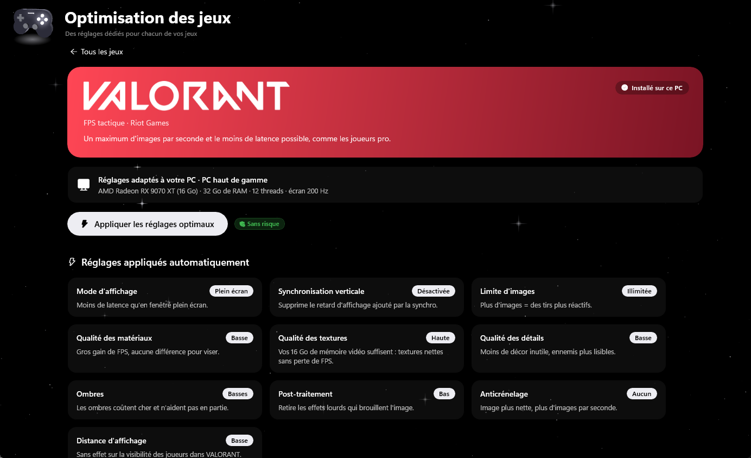Go back via the Tous les jeux arrow
The image size is (751, 458).
pyautogui.click(x=74, y=52)
